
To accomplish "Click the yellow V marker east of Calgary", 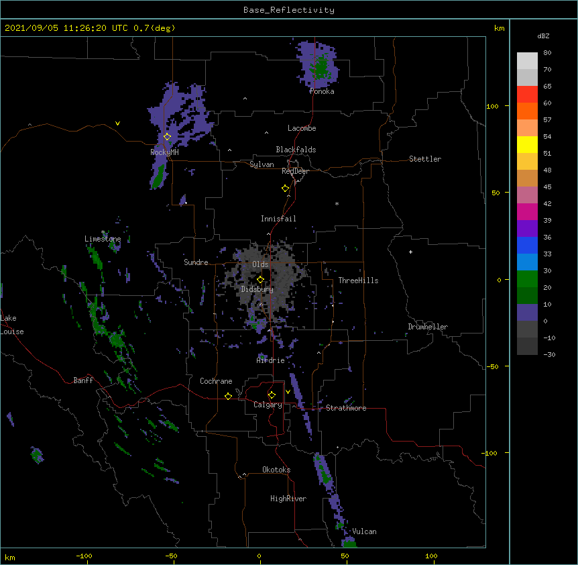I will click(x=288, y=392).
